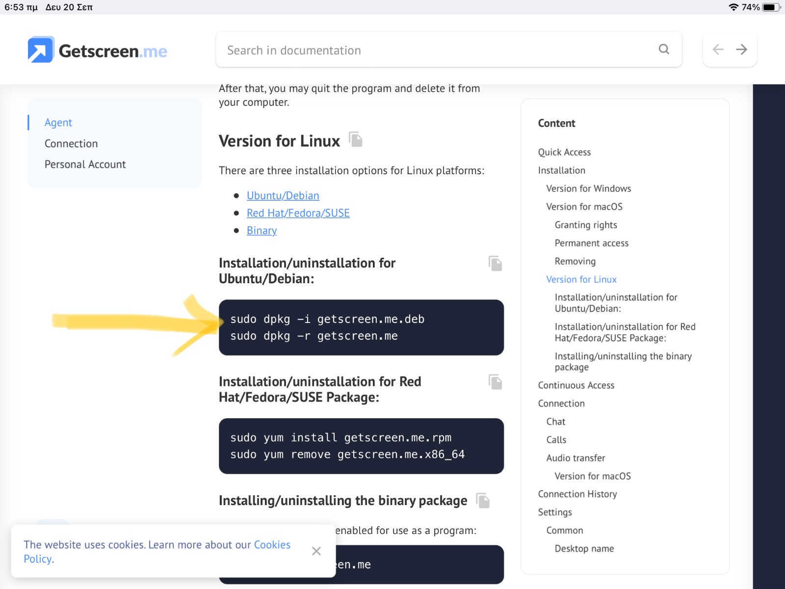Click the Getscreen.me logo icon
The image size is (785, 589).
pos(41,50)
